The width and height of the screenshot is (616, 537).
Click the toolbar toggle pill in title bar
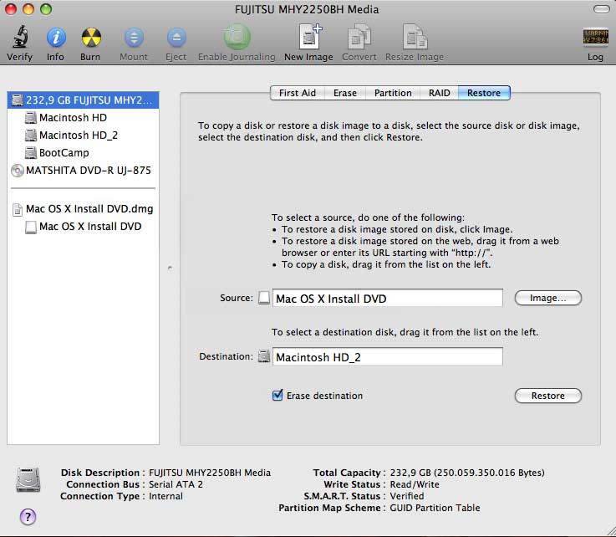601,9
